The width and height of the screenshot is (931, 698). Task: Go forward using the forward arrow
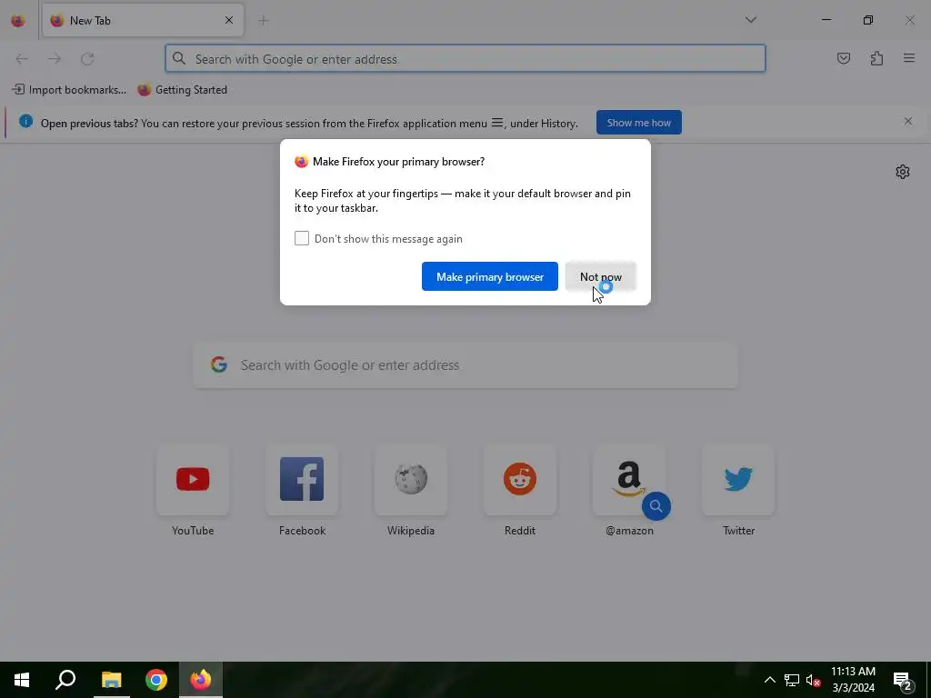pyautogui.click(x=55, y=59)
